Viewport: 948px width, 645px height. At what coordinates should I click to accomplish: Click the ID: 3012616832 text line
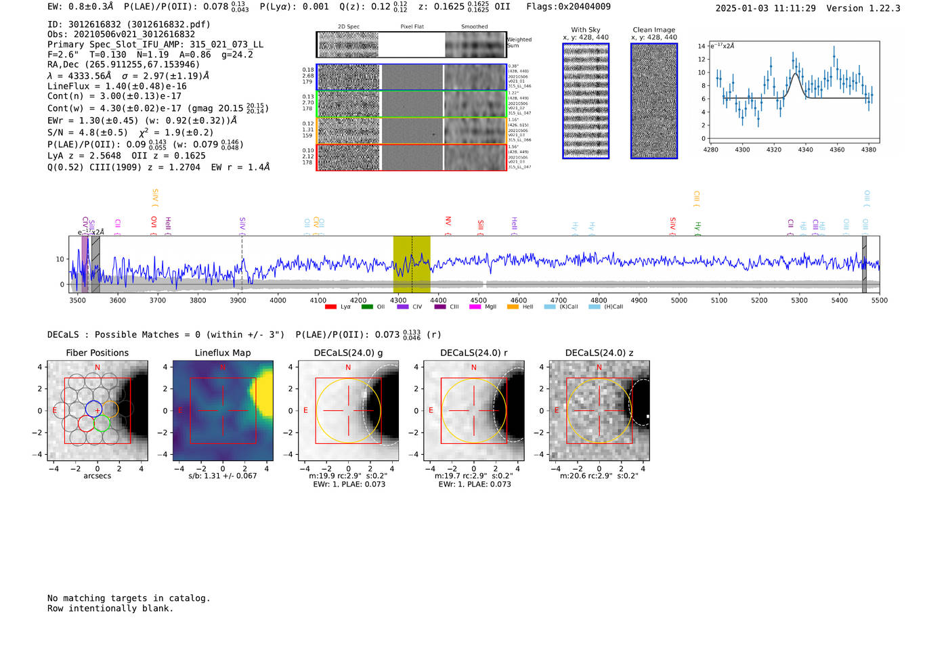pyautogui.click(x=129, y=24)
